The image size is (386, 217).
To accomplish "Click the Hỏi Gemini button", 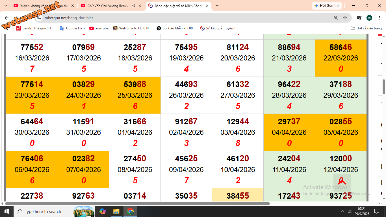I will click(327, 6).
